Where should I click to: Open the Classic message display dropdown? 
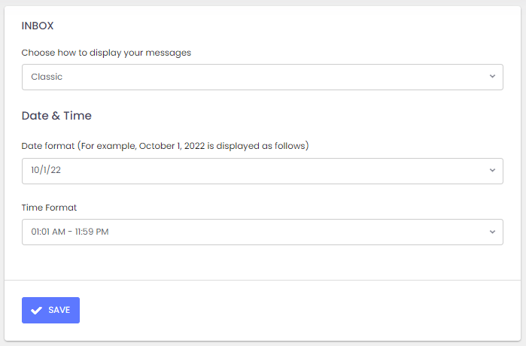point(262,77)
